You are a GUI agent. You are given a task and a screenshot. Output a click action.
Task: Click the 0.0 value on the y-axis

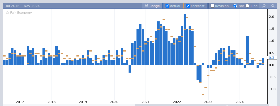click(272, 65)
